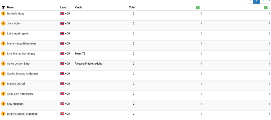
Task: Click the Norwegian flag in June Holm's row
Action: tap(62, 24)
